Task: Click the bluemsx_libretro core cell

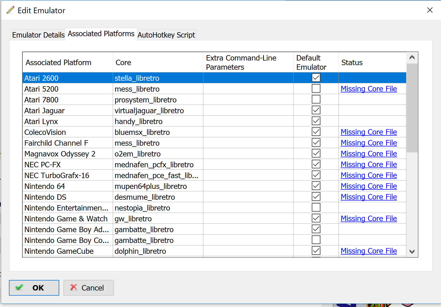Action: click(x=158, y=132)
